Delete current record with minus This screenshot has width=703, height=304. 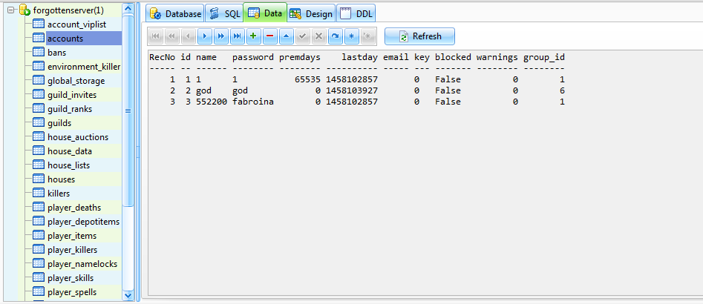pos(270,36)
